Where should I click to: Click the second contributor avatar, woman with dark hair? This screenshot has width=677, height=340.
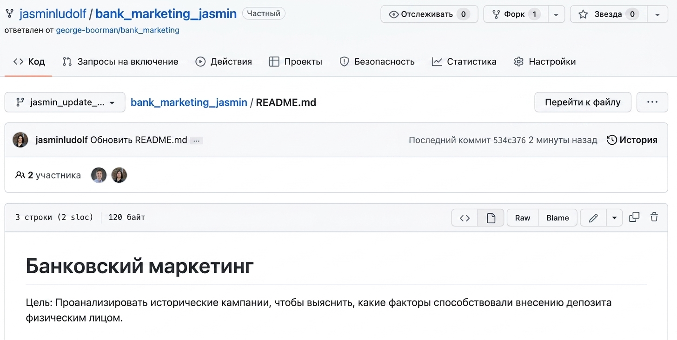coord(119,175)
